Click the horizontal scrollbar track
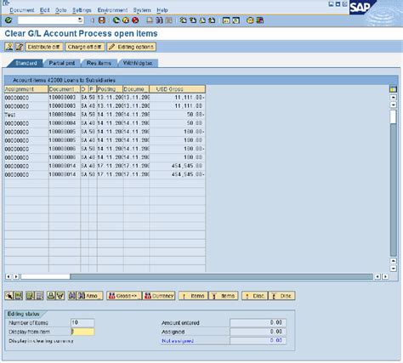 pos(221,276)
